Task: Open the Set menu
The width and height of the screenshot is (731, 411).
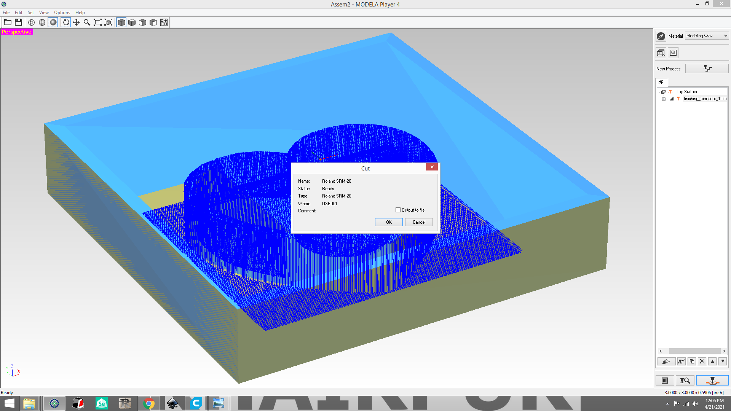Action: tap(31, 13)
